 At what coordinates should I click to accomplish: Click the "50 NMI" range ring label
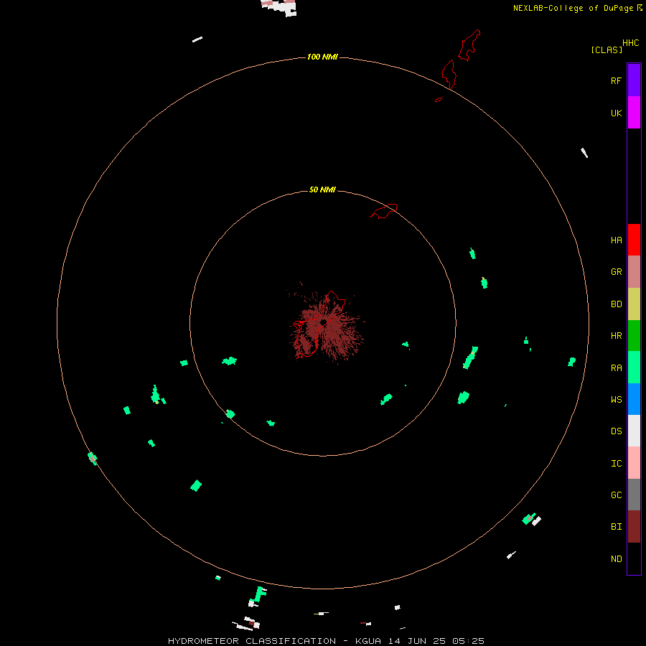(x=322, y=189)
